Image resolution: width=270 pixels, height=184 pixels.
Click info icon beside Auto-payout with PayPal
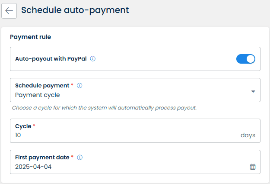point(93,59)
